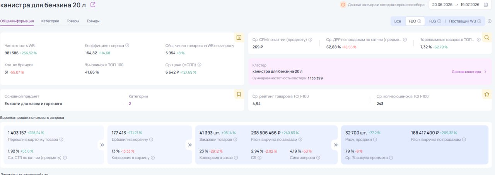The image size is (495, 175).
Task: Open the Категории tab
Action: click(x=50, y=21)
